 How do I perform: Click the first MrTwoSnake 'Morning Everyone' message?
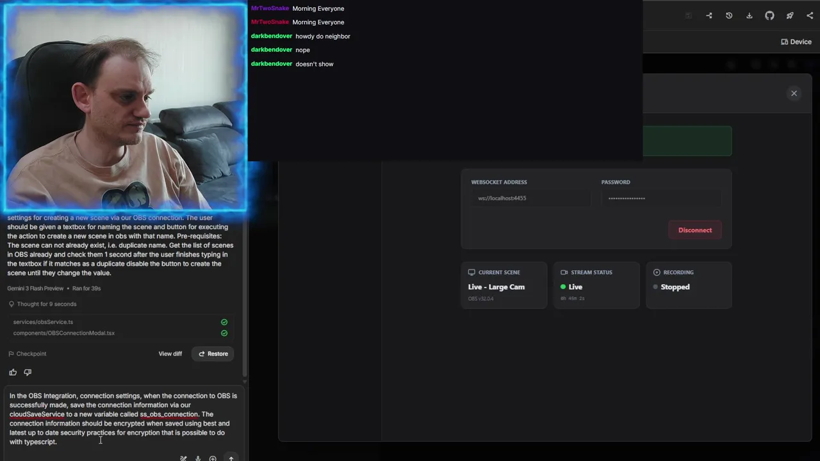(x=318, y=8)
